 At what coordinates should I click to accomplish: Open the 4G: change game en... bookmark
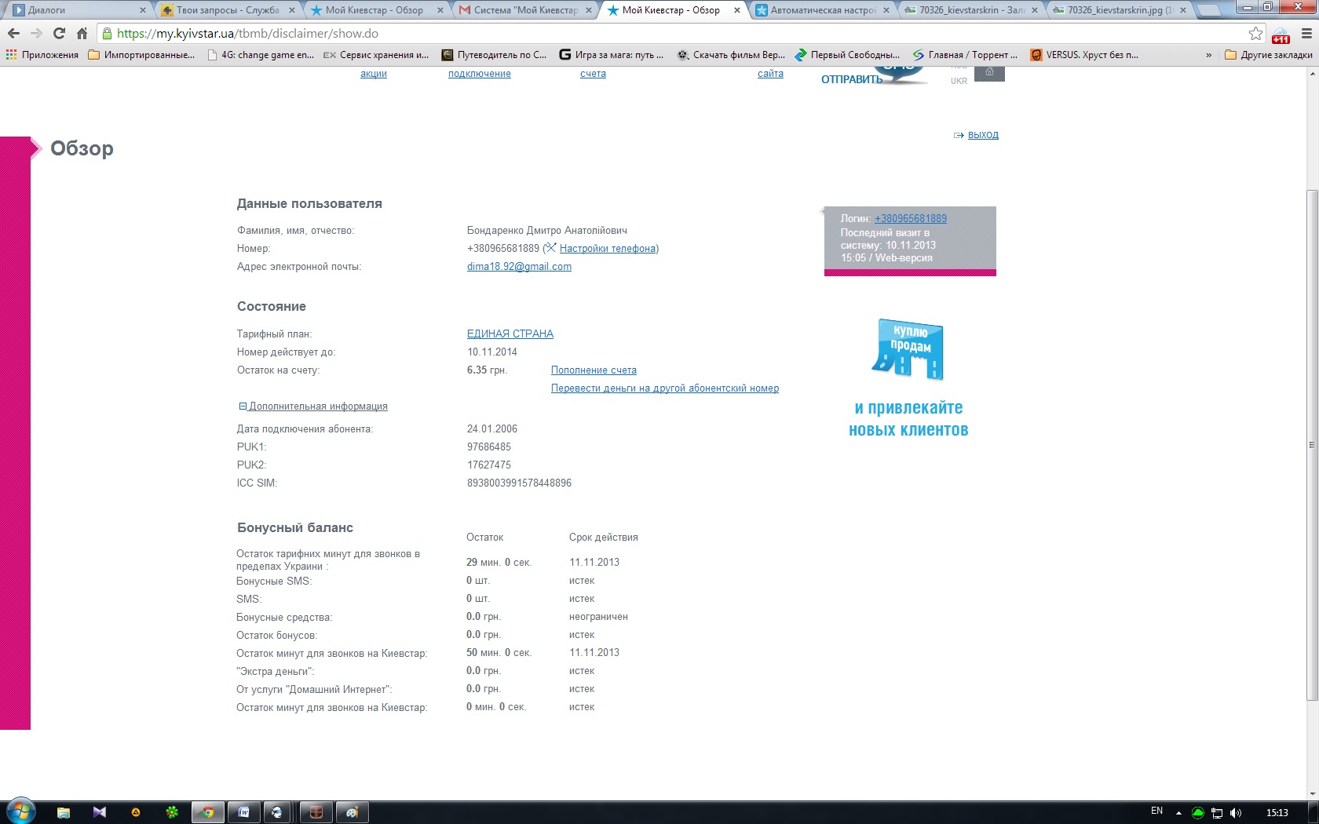261,55
